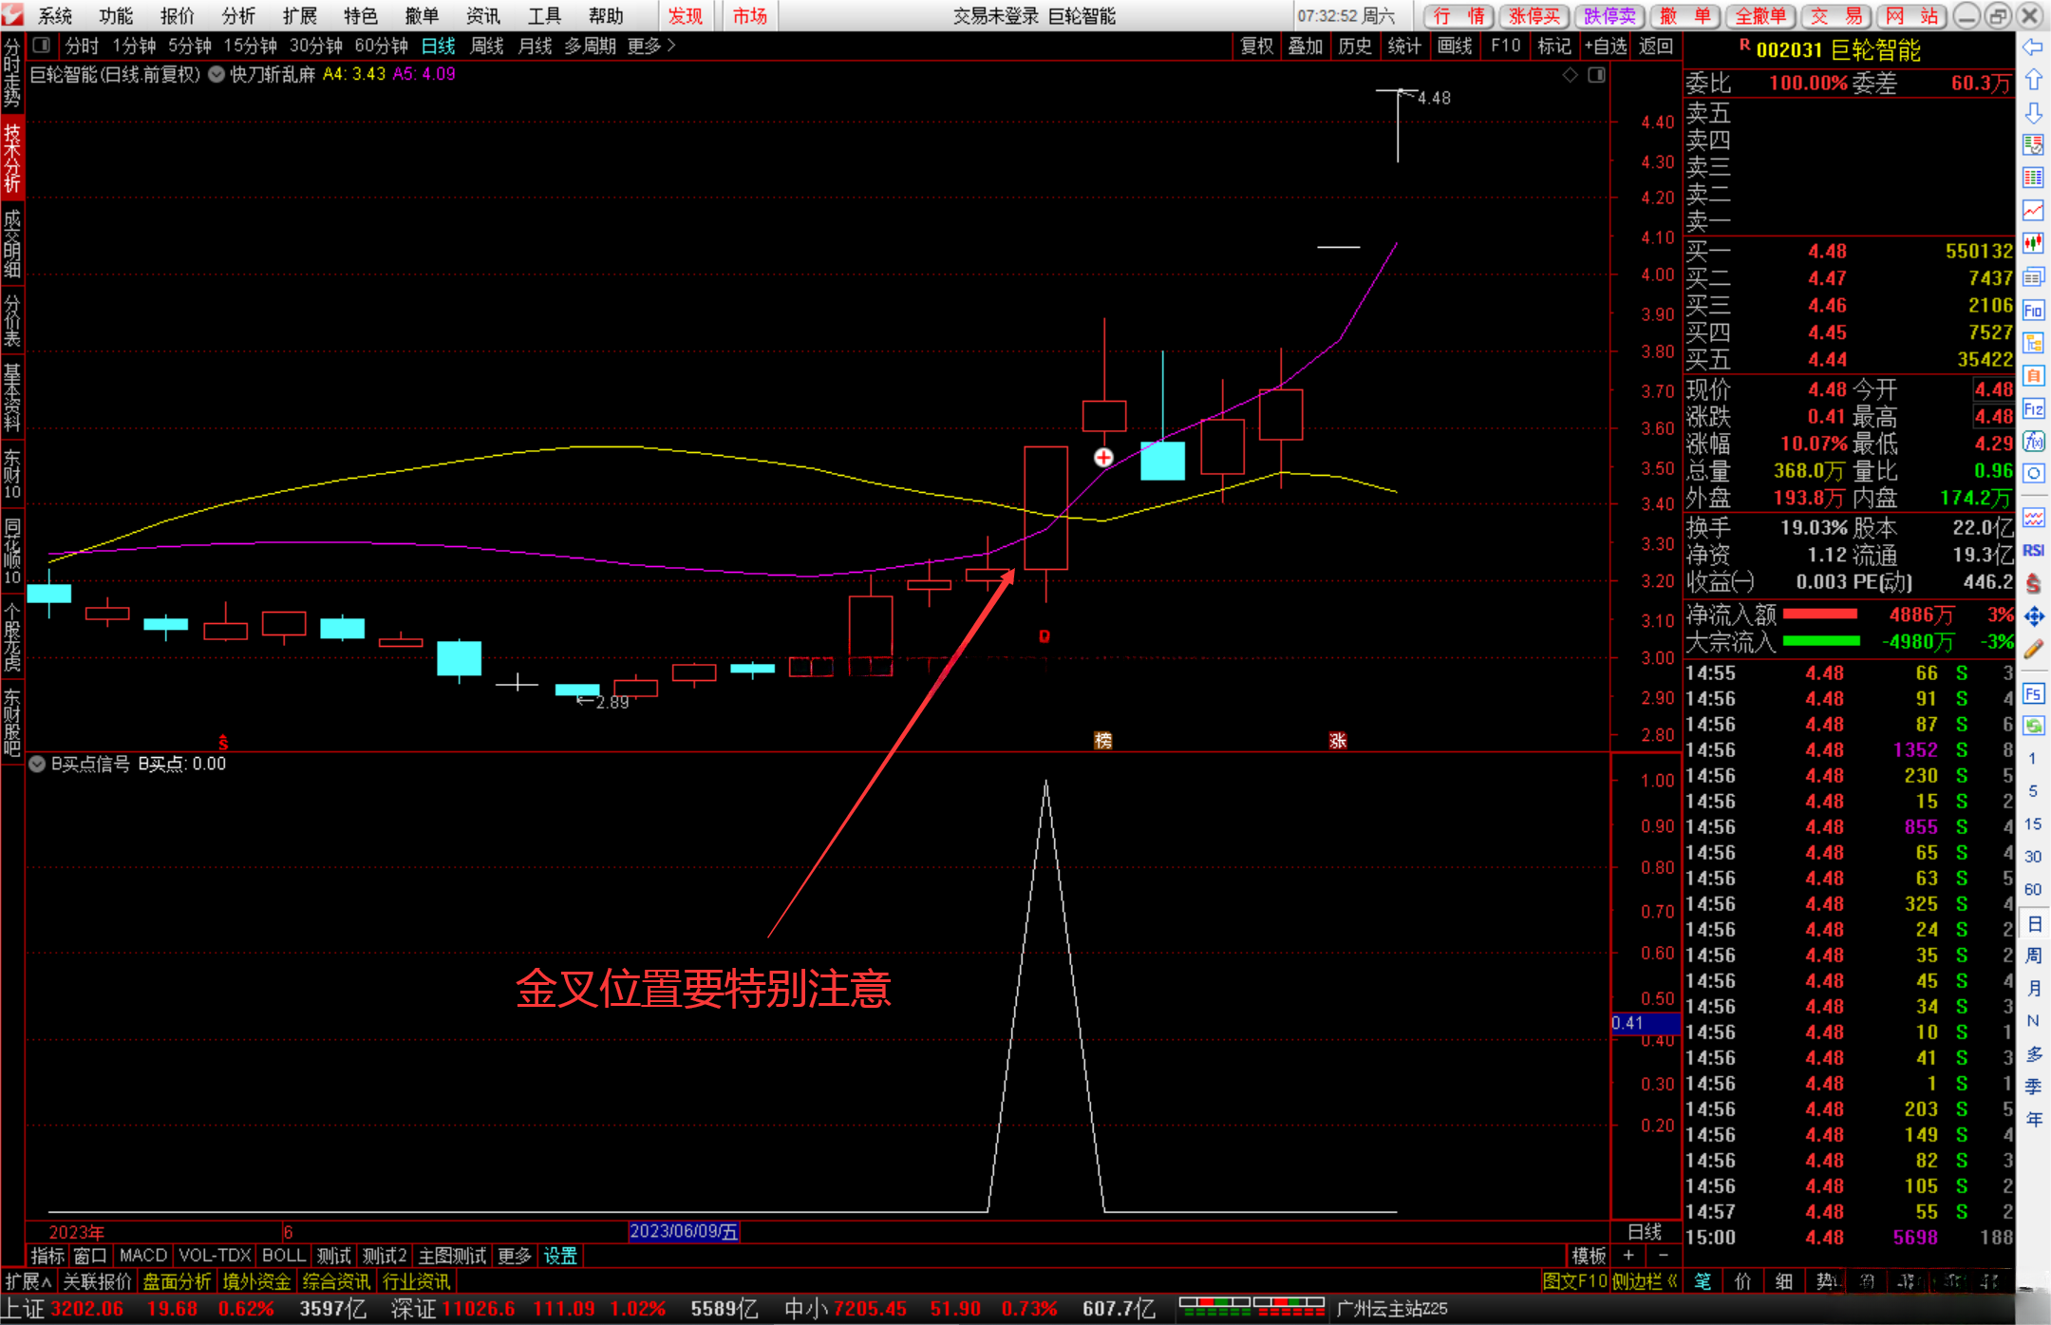Switch to the MACD indicator tab

coord(142,1256)
